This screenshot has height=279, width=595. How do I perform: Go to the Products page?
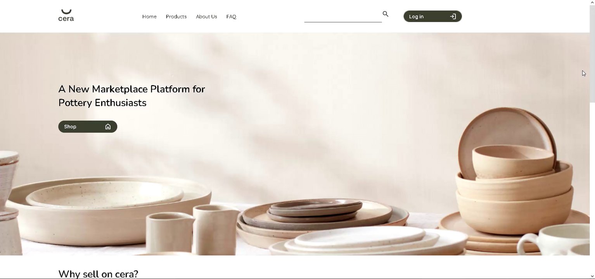point(176,17)
